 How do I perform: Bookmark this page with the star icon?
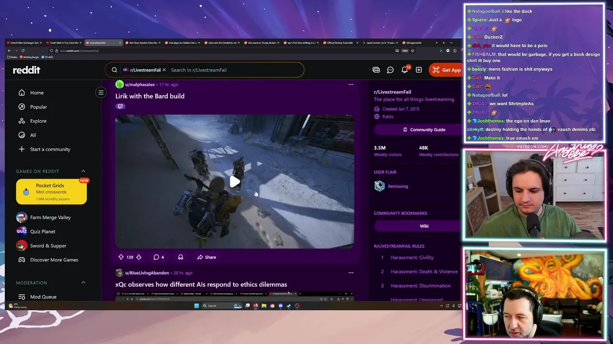click(412, 51)
